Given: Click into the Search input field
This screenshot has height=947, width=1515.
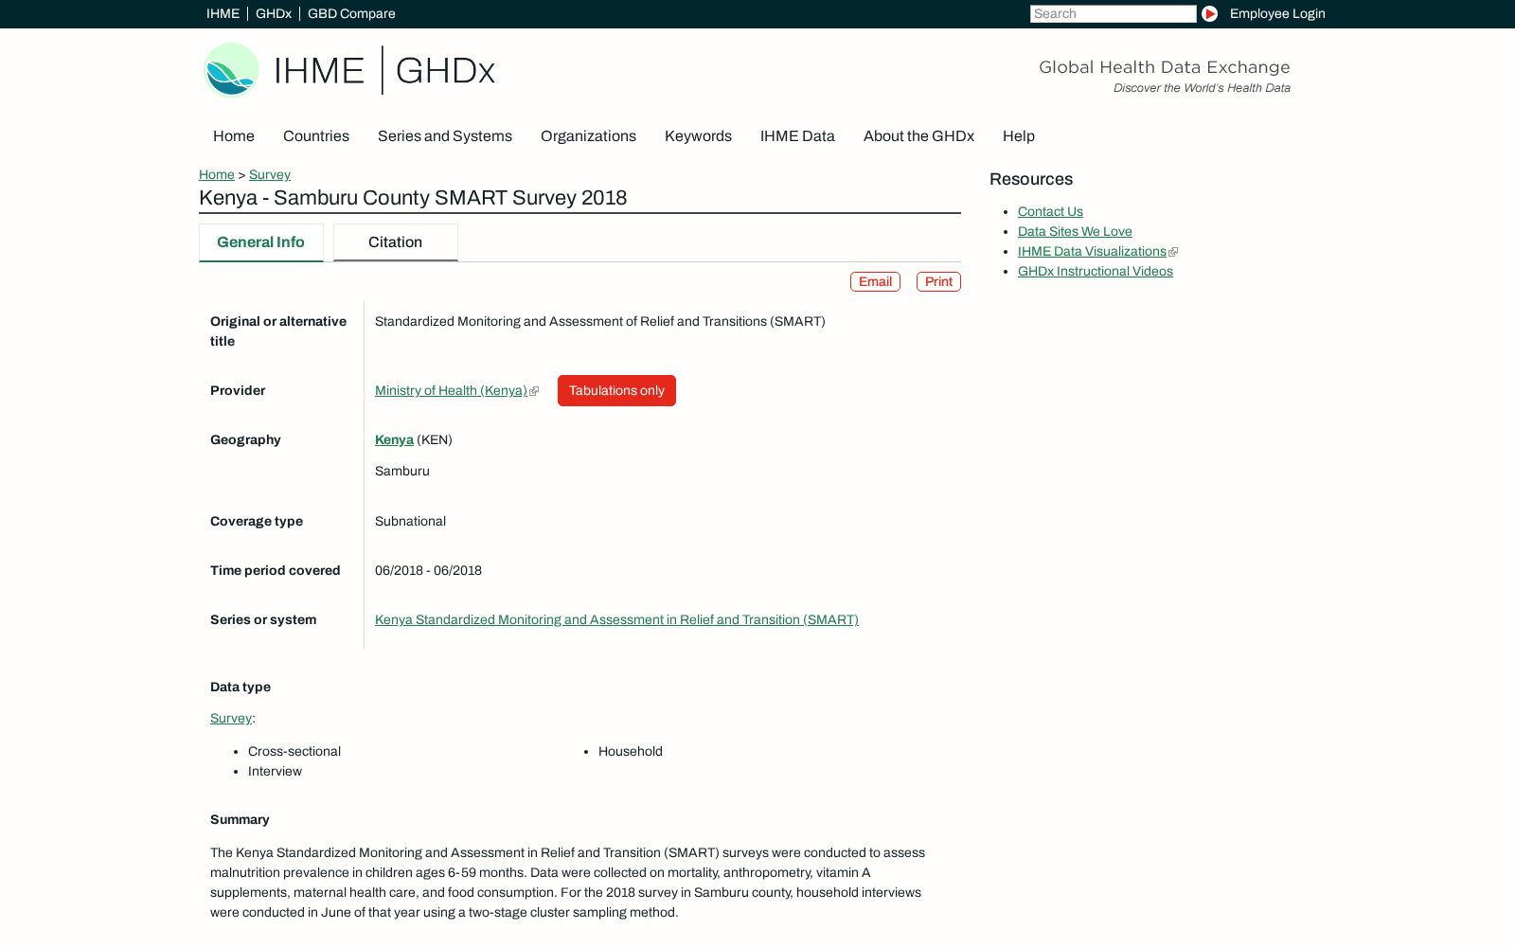Looking at the screenshot, I should [1113, 13].
